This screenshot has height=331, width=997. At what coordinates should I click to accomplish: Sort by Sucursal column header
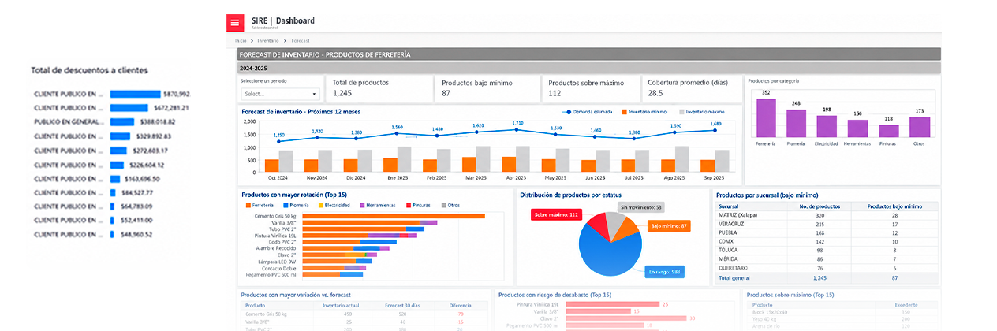click(x=729, y=206)
